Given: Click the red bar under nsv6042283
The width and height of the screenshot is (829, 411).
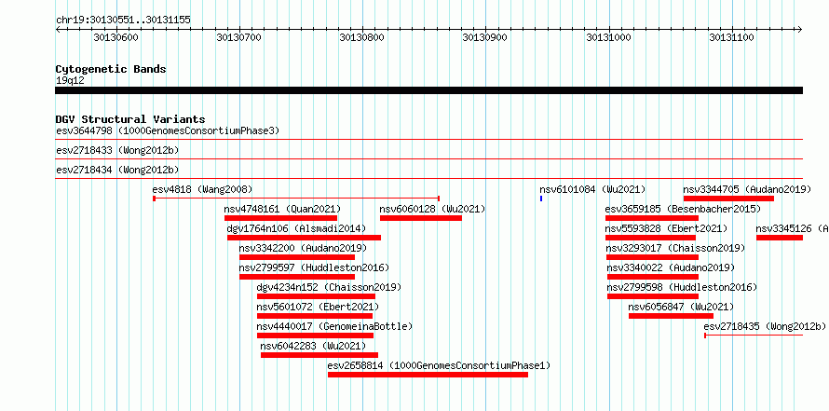Looking at the screenshot, I should point(319,355).
